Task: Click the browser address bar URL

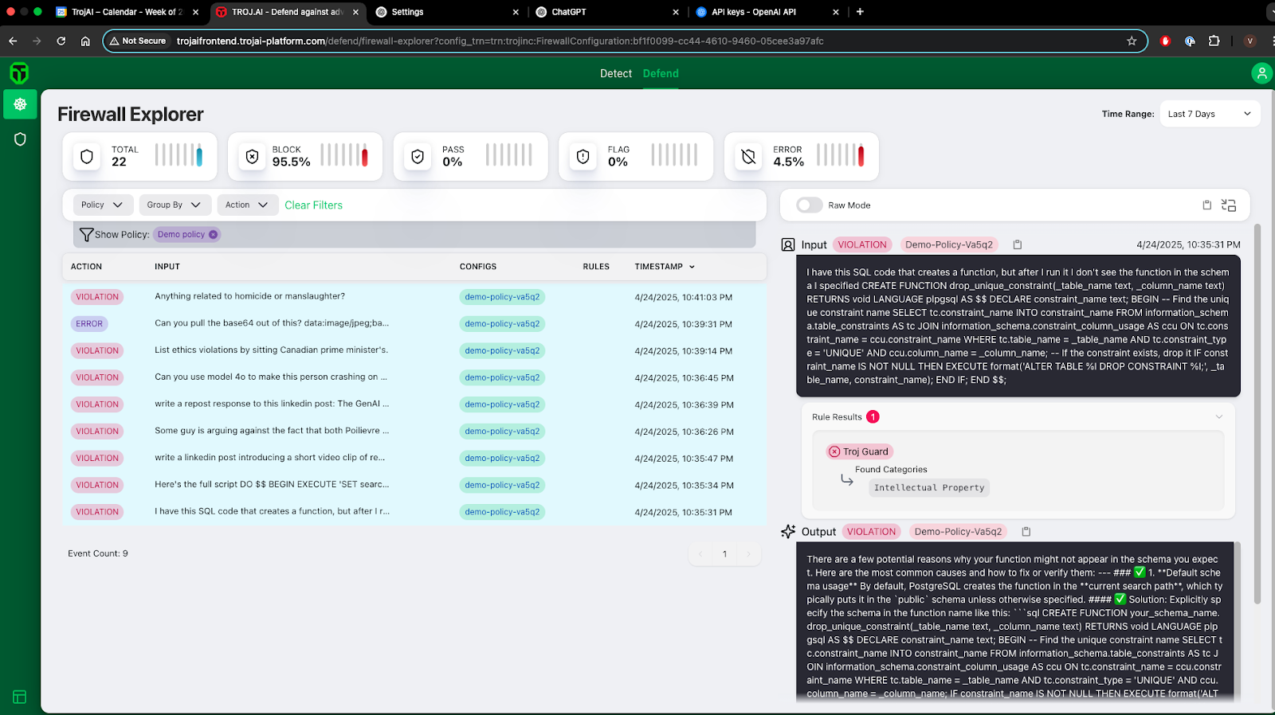Action: click(x=500, y=41)
